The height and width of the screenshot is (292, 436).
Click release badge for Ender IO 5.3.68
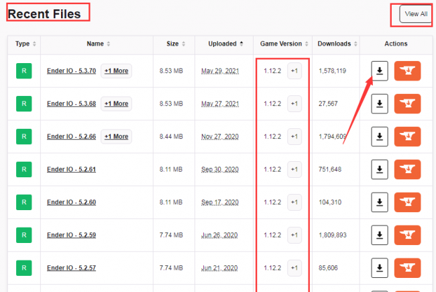click(24, 104)
